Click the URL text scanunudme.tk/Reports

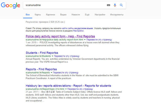click(x=38, y=72)
